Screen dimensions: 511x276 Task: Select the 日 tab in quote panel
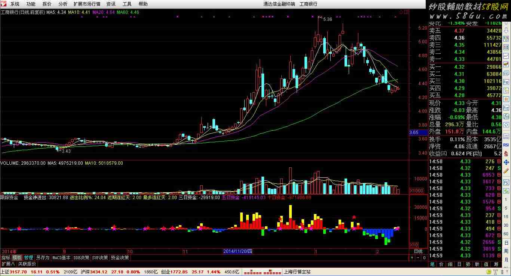coord(459,264)
